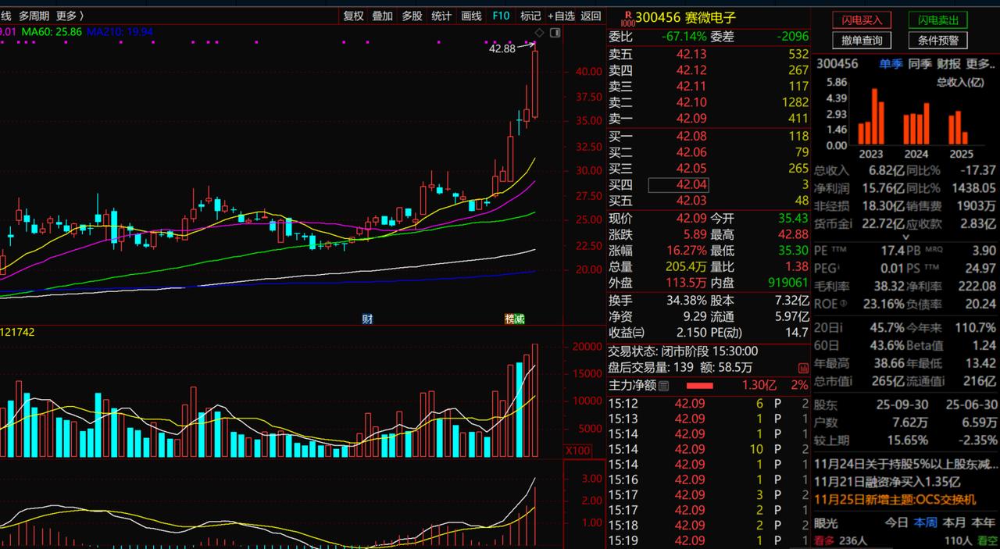The width and height of the screenshot is (1000, 549).
Task: Open the red chart icon beside 盘后交易量
Action: 803,368
